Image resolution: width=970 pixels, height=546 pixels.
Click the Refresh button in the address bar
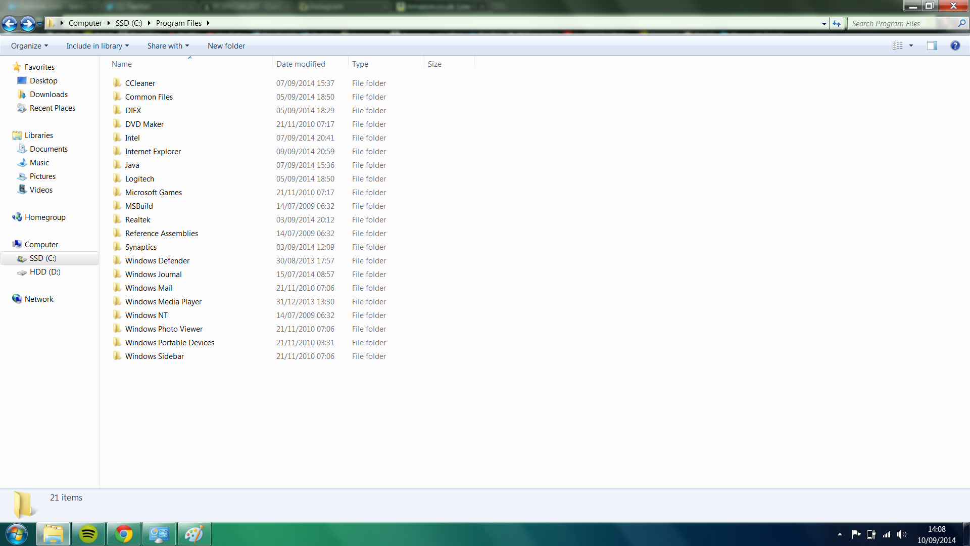click(837, 23)
